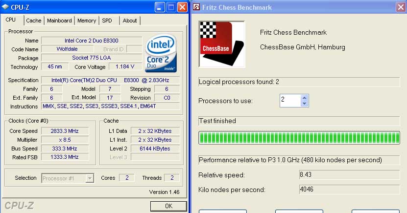Viewport: 407px width, 213px height.
Task: Click the Cores value field
Action: tap(127, 178)
